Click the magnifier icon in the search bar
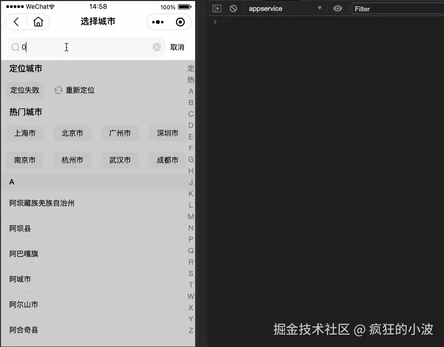This screenshot has height=347, width=444. [16, 47]
